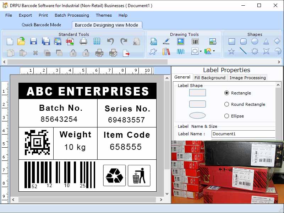Viewport: 284px width, 213px height.
Task: Expand the image tool dropdown menu
Action: (x=214, y=51)
